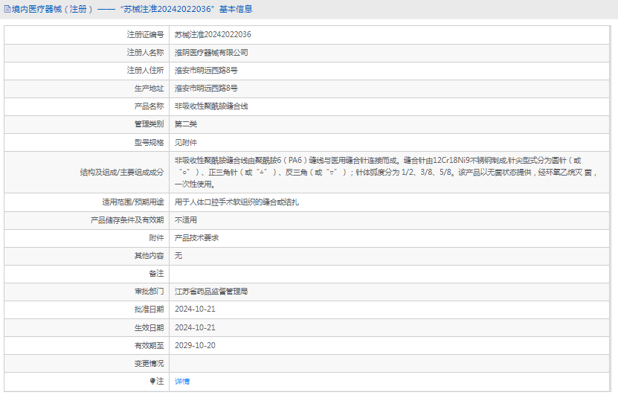Click the 产品名称 label
Viewport: 618px width, 398px height.
coord(149,106)
